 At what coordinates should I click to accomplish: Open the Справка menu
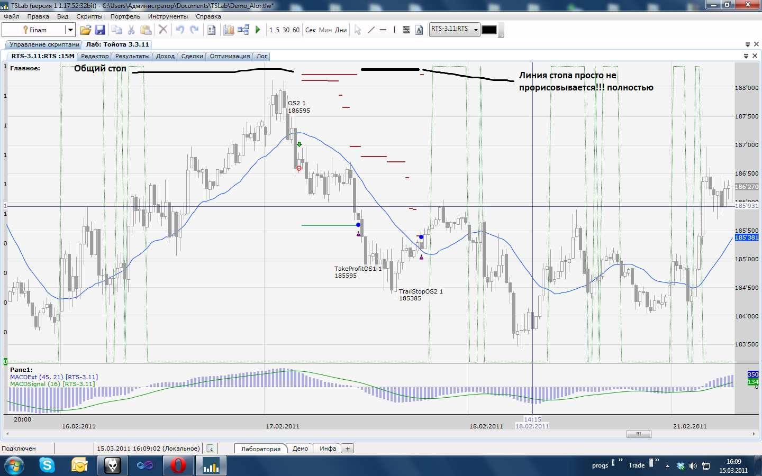208,16
